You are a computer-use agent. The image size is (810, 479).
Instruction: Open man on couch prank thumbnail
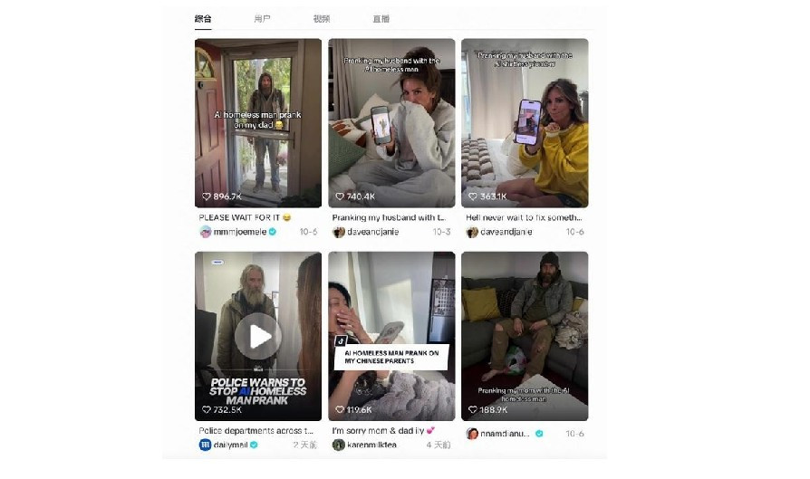click(525, 336)
